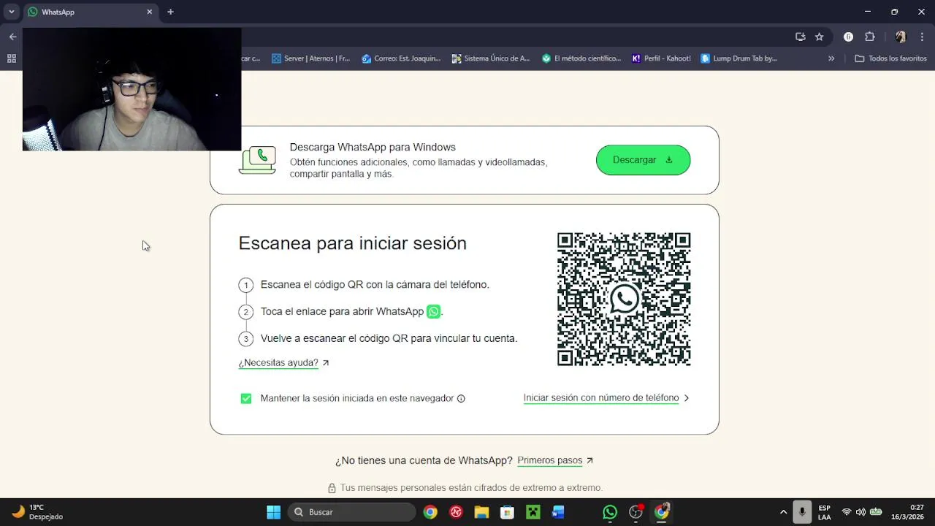Click padlock icon beside encryption message
This screenshot has height=526, width=935.
click(332, 488)
